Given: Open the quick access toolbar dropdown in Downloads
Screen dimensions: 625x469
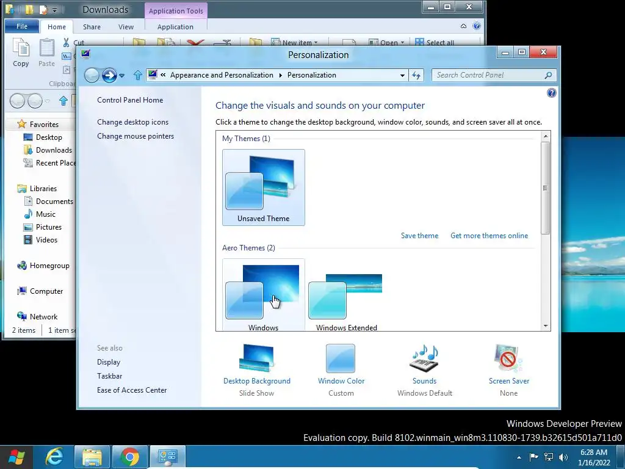Looking at the screenshot, I should [x=54, y=10].
